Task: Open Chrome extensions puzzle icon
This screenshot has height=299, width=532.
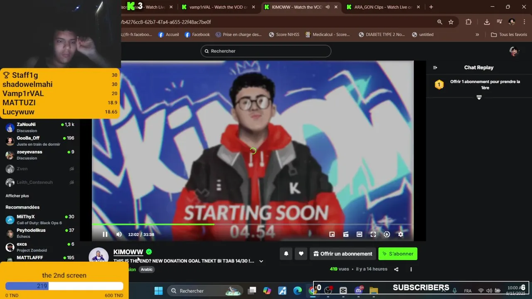Action: [x=468, y=22]
